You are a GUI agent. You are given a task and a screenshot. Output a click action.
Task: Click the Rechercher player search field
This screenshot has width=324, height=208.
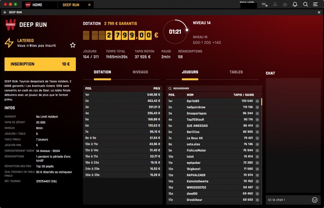(214, 88)
